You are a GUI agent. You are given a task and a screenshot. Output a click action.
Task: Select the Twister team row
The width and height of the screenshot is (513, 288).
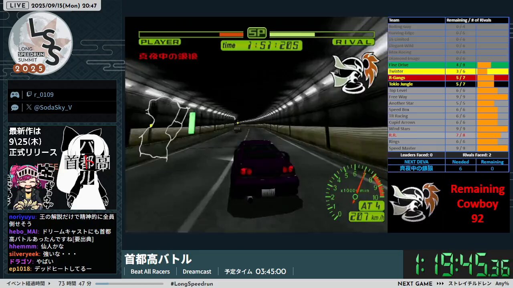(448, 71)
